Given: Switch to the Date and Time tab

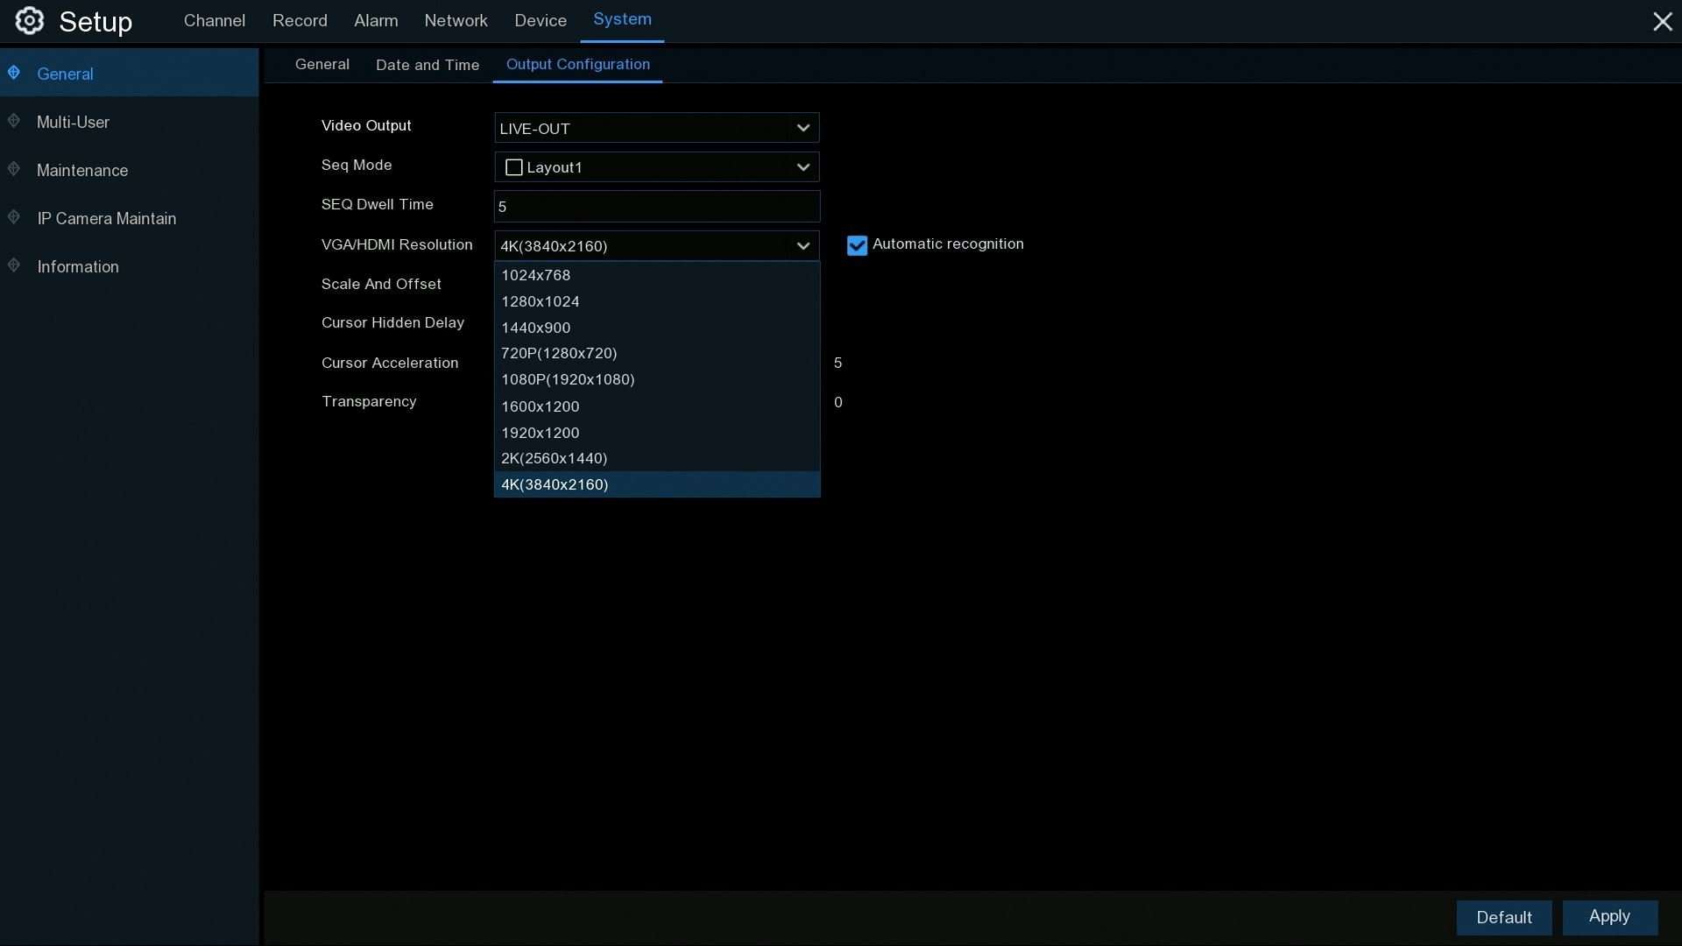Looking at the screenshot, I should (x=427, y=65).
